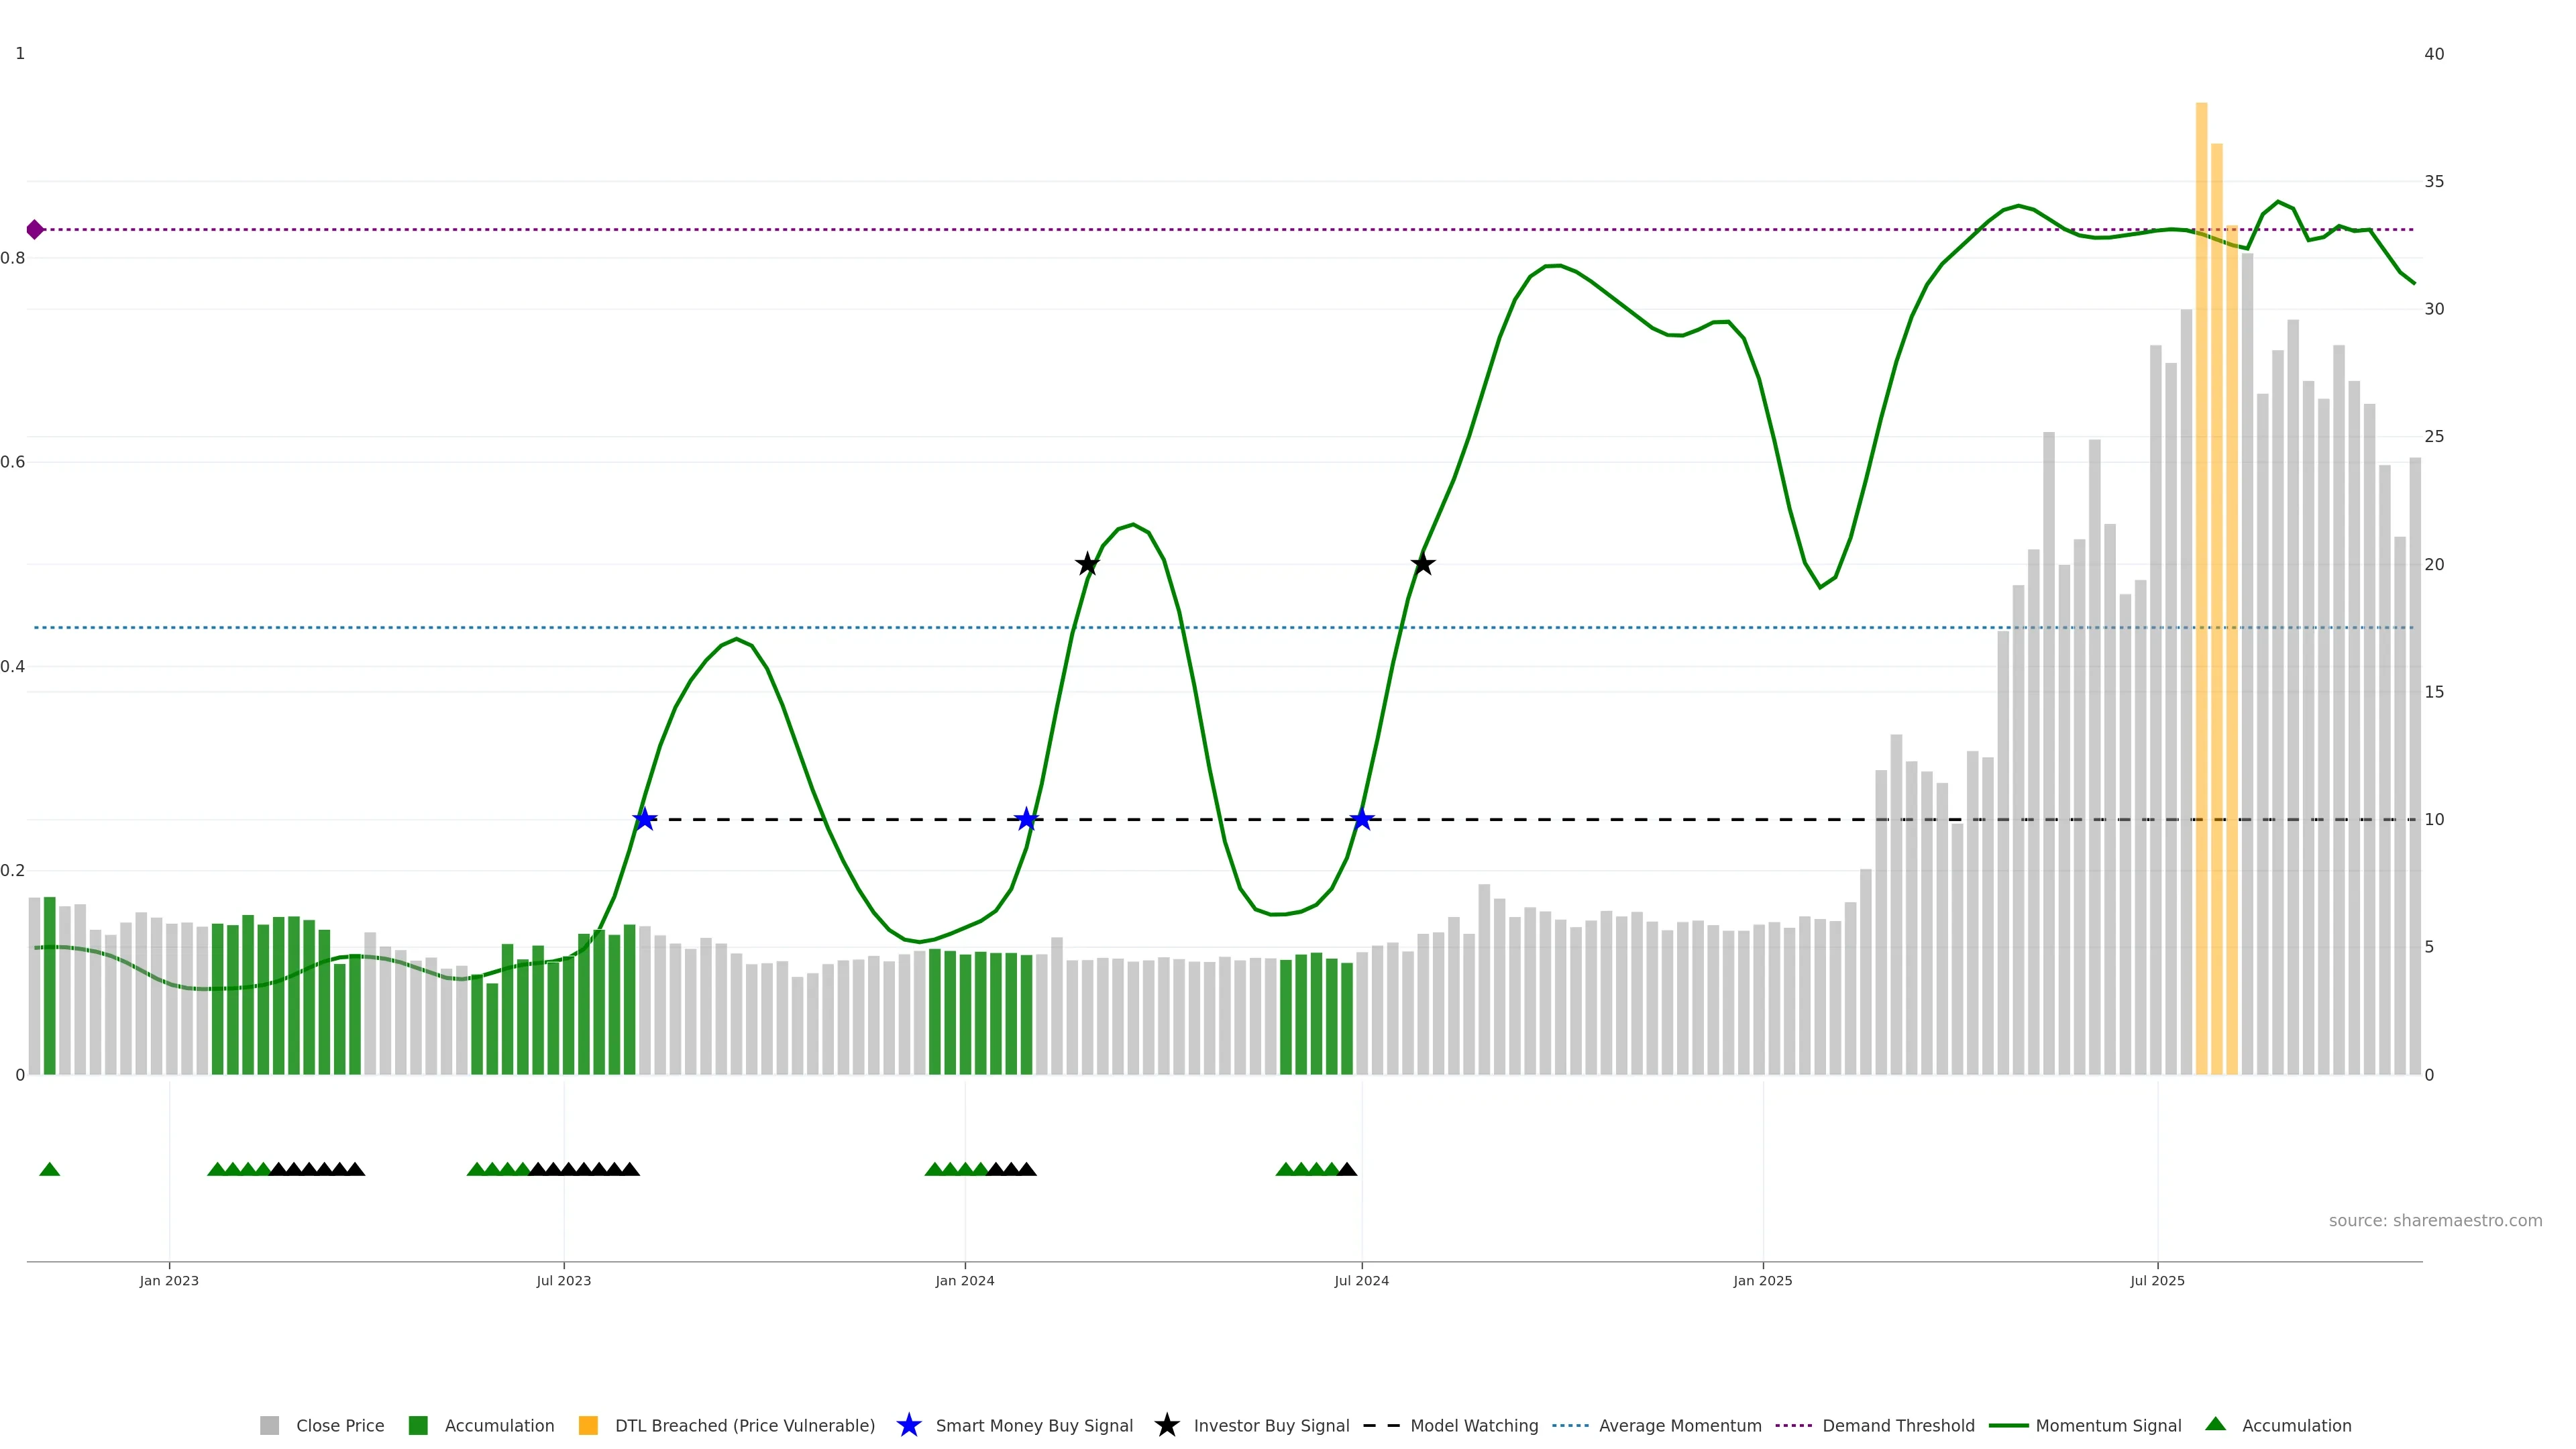Click the first black Investor Buy star

1087,564
